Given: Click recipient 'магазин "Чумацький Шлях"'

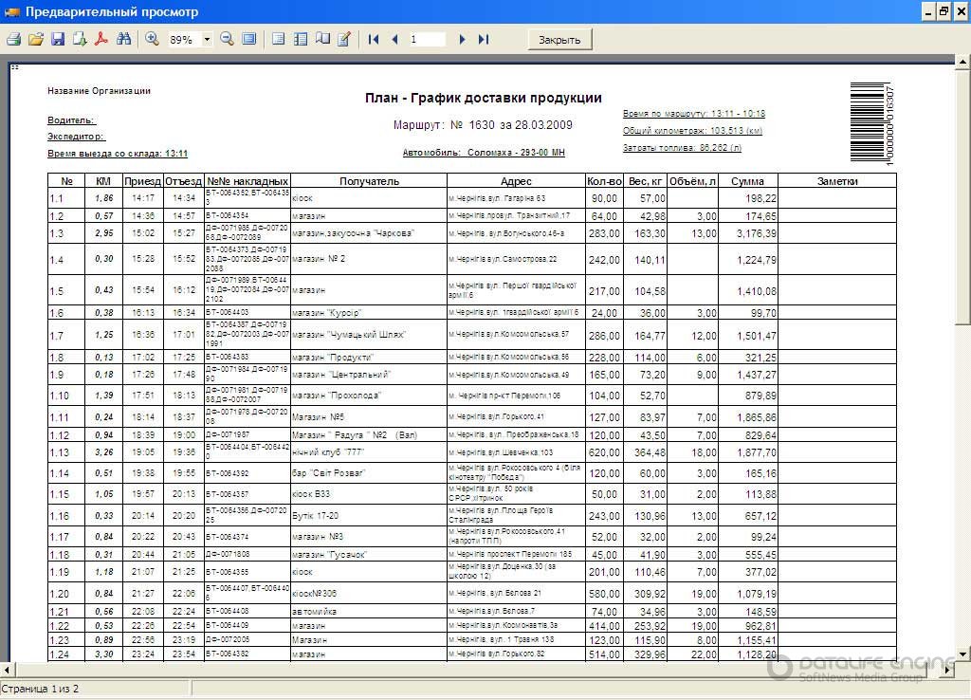Looking at the screenshot, I should click(349, 335).
